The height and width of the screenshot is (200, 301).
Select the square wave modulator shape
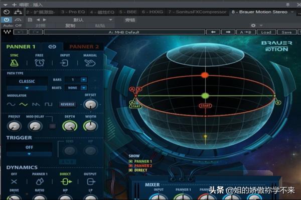pyautogui.click(x=48, y=104)
